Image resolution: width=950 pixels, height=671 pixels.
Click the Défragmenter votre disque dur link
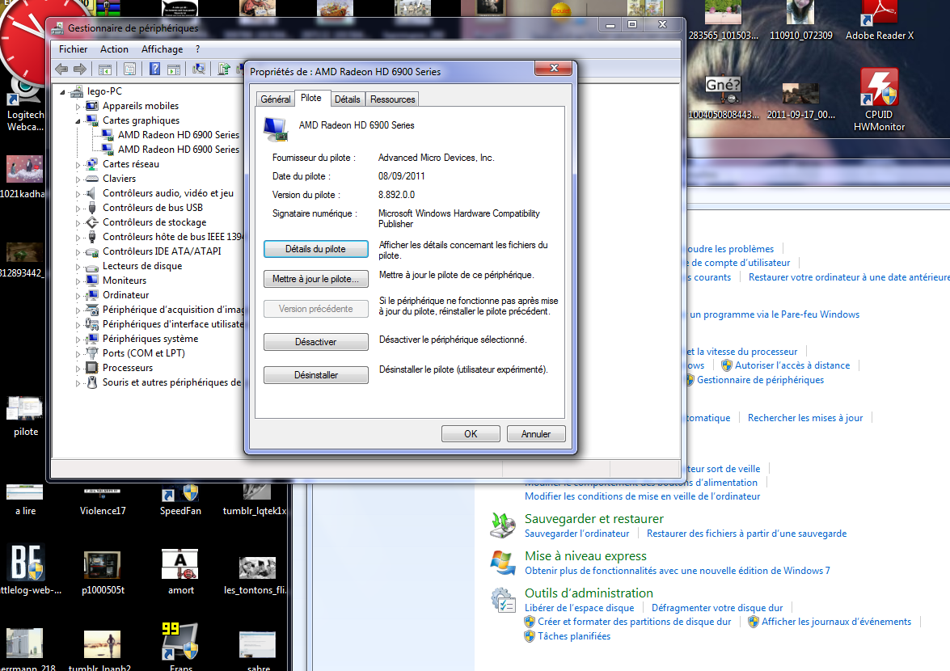(x=716, y=608)
